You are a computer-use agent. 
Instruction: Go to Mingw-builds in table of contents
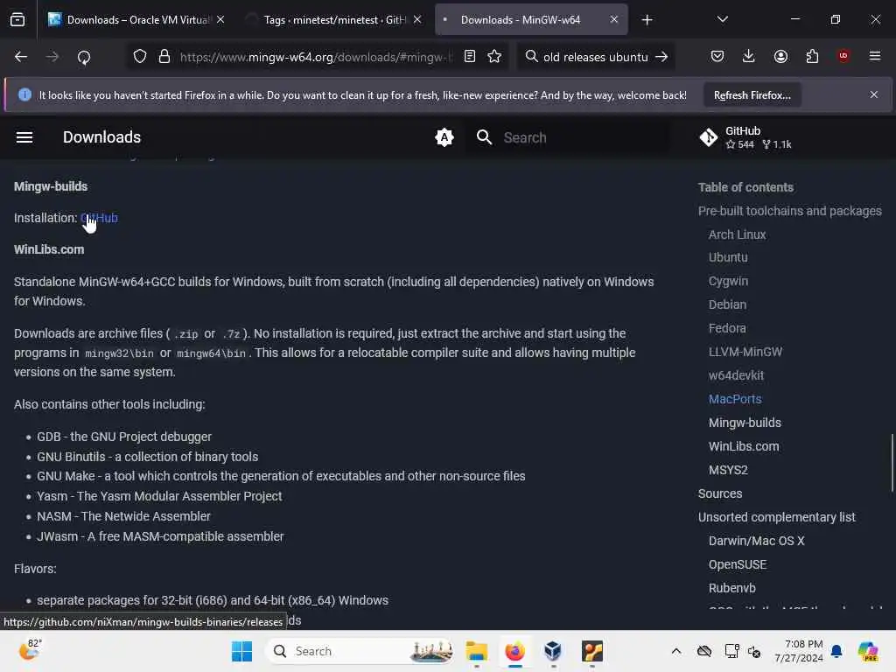745,423
